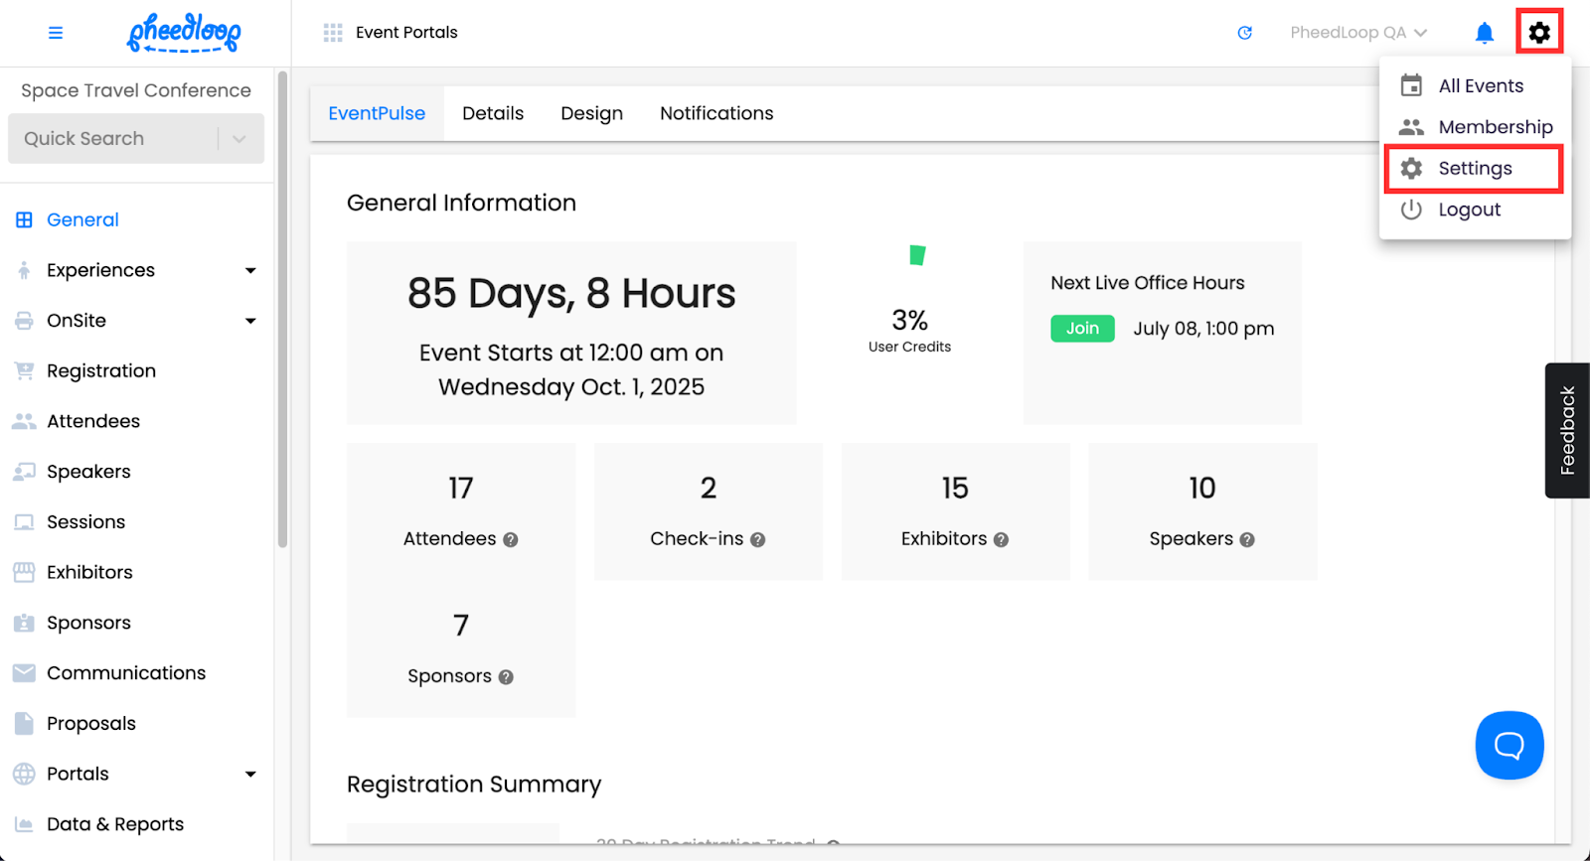Viewport: 1590px width, 861px height.
Task: Switch to the EventPulse tab
Action: pos(377,113)
